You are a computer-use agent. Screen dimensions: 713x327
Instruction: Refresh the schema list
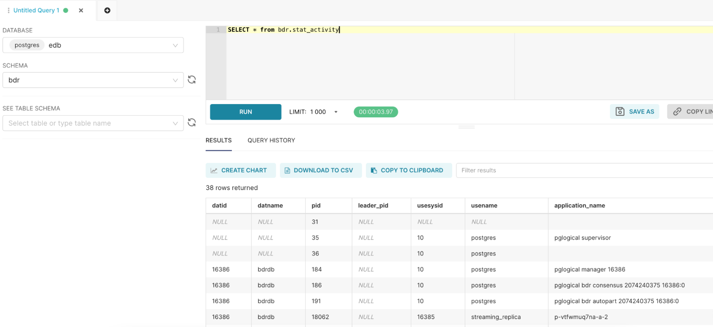pyautogui.click(x=192, y=80)
